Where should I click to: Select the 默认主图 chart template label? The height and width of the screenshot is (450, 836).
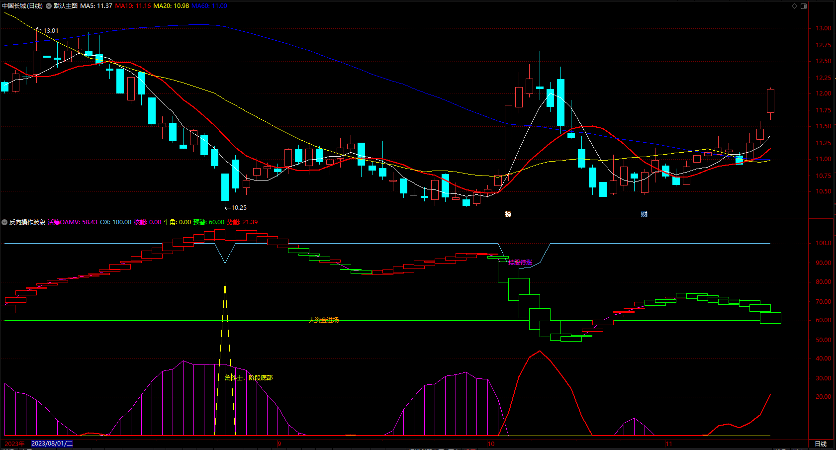[66, 6]
